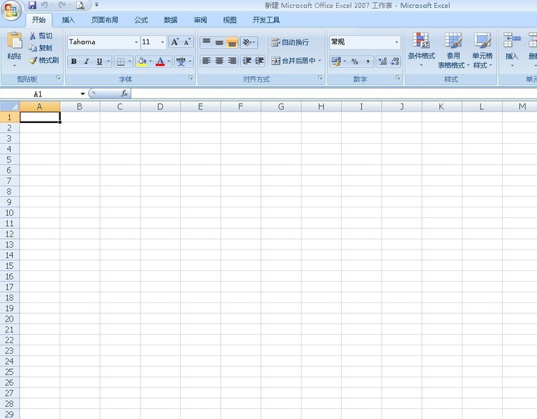Open 对齐方式 group dialog launcher
The width and height of the screenshot is (537, 419).
tap(320, 78)
